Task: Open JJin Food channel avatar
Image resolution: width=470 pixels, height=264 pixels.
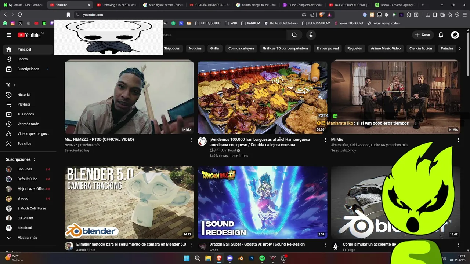Action: click(x=202, y=141)
